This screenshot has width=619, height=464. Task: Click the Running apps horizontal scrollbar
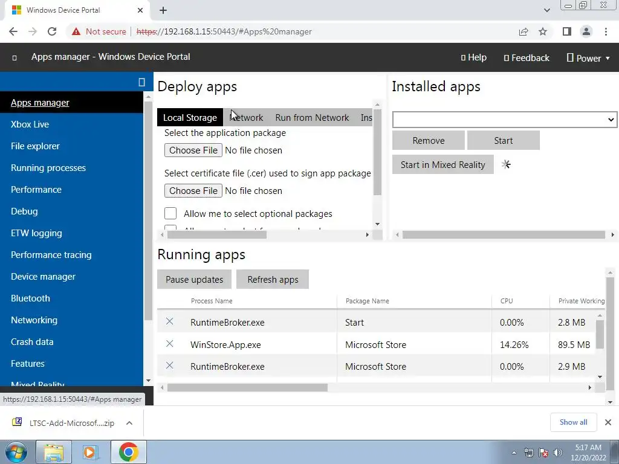coord(247,388)
